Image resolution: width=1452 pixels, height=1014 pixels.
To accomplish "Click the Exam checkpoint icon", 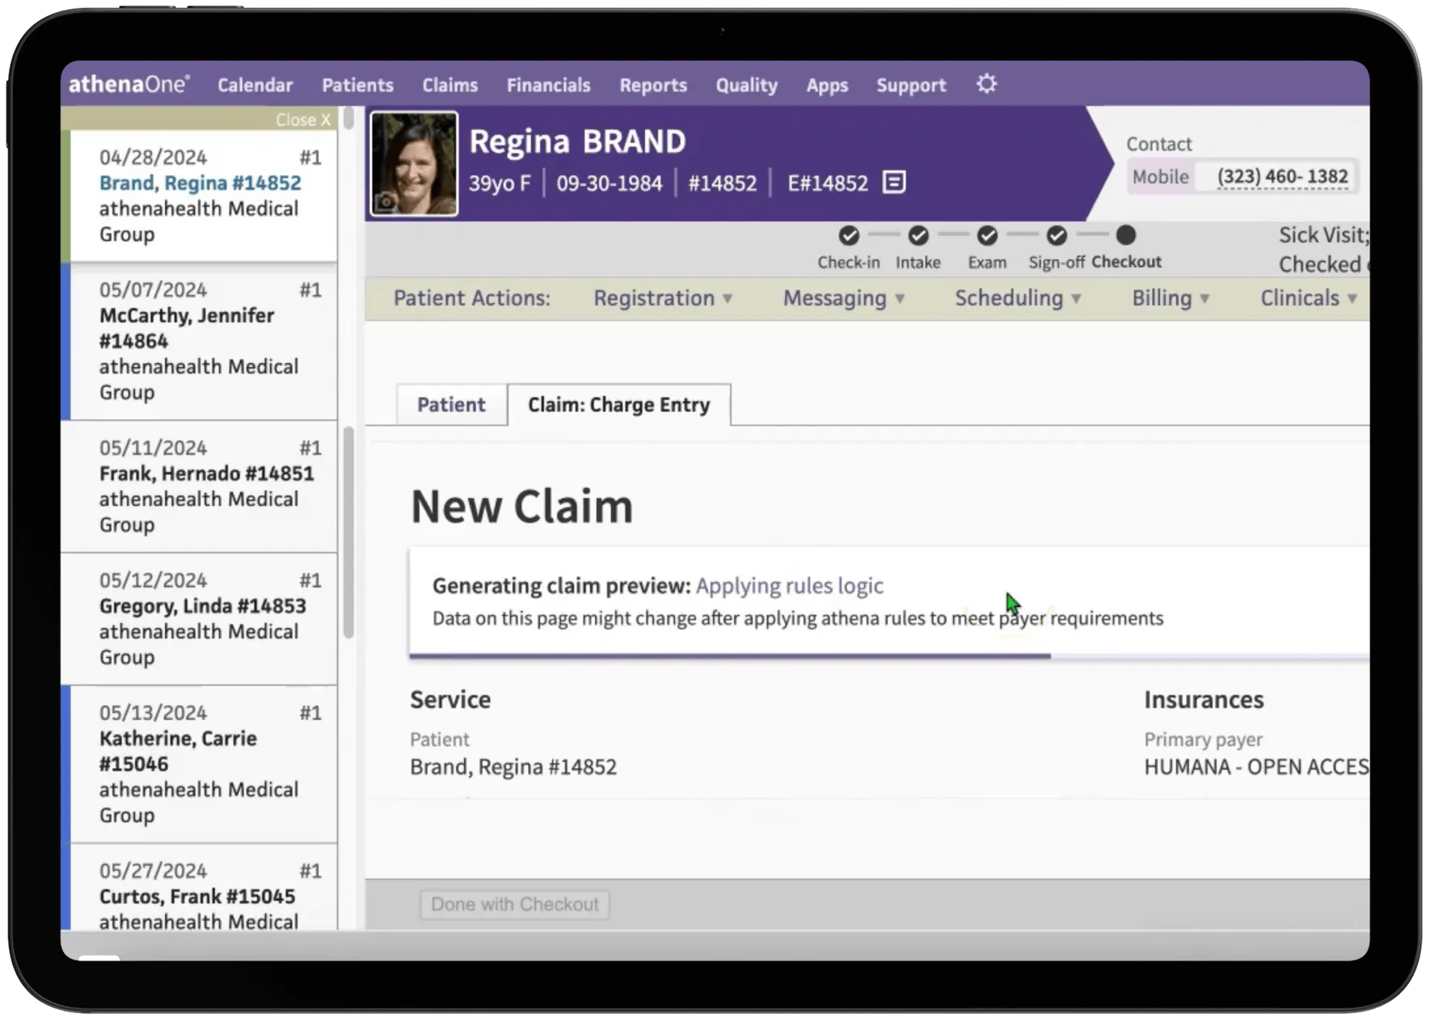I will coord(987,235).
